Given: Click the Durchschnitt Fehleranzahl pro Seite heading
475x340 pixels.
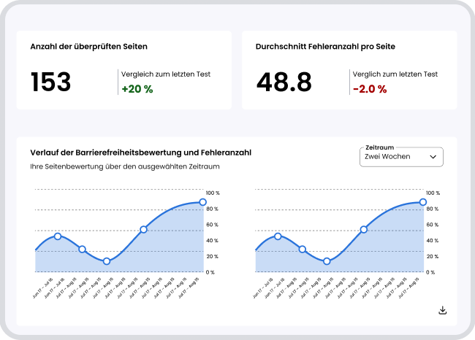Looking at the screenshot, I should click(x=324, y=47).
